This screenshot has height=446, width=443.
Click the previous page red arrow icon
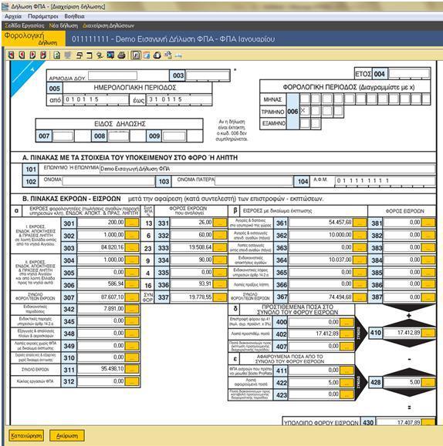point(22,55)
